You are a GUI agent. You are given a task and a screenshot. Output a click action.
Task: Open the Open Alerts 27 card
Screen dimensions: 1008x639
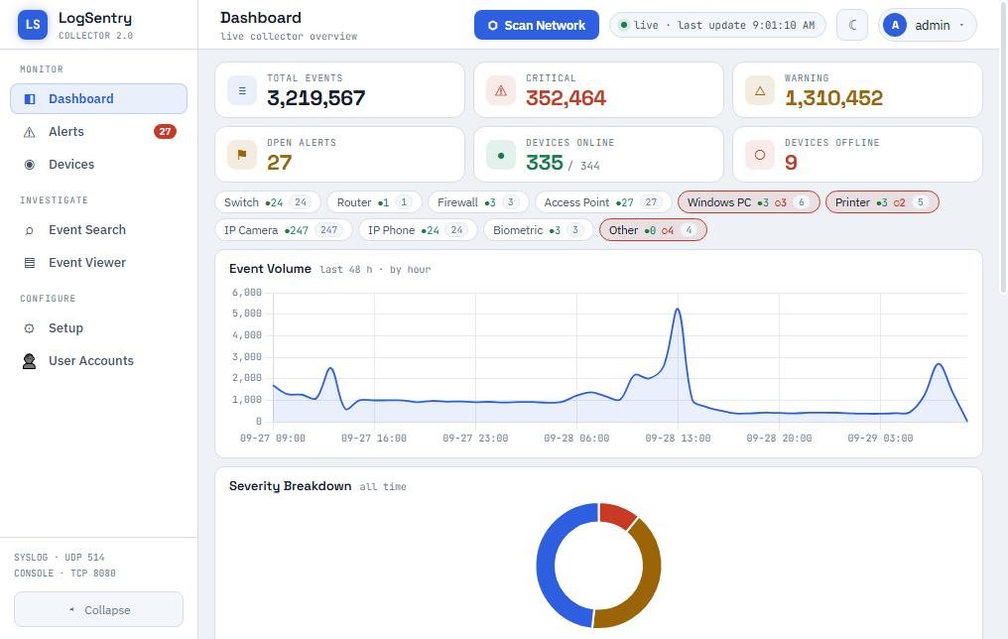339,154
